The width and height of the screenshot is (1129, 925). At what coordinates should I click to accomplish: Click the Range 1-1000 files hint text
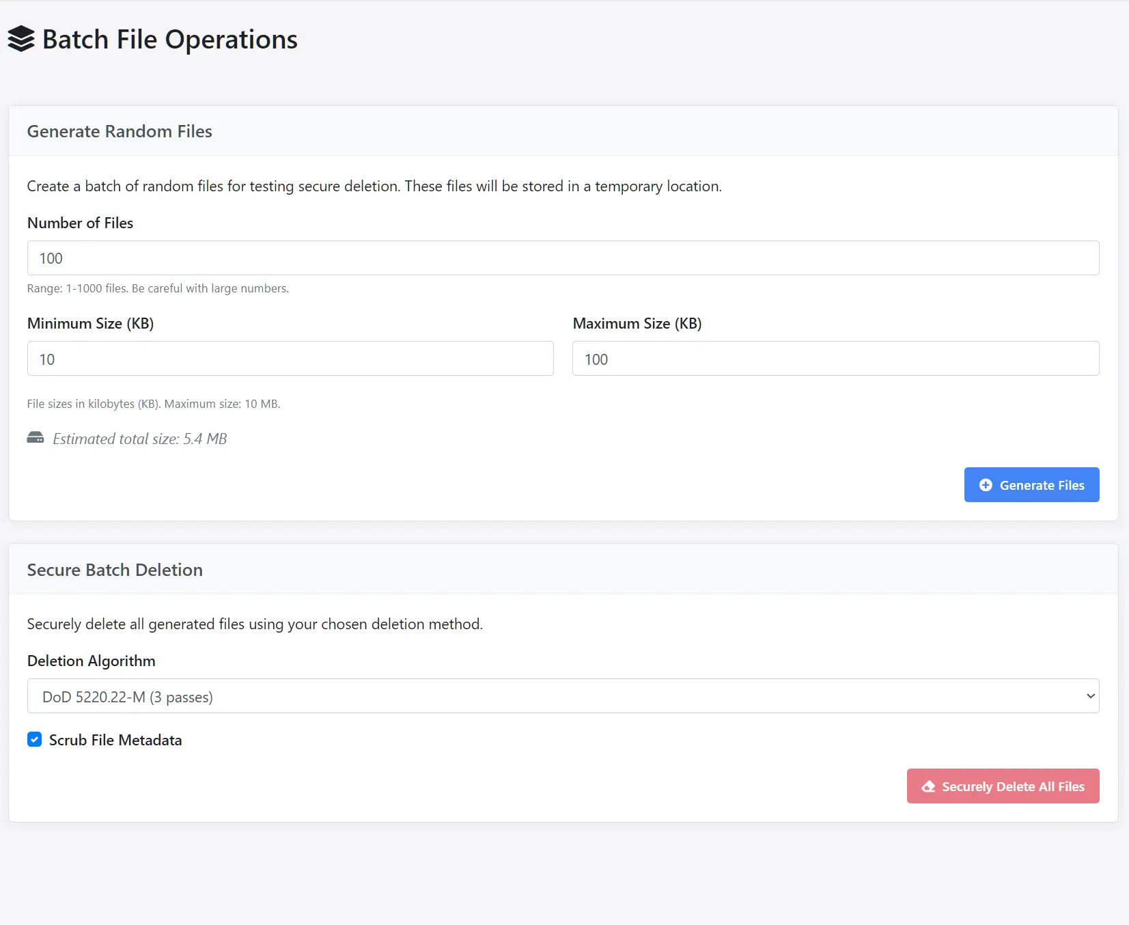pos(158,288)
